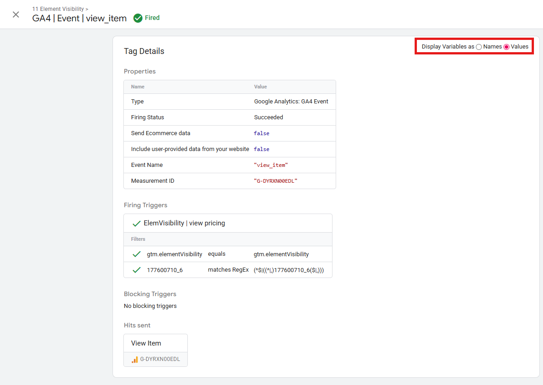Image resolution: width=543 pixels, height=385 pixels.
Task: Click the Event Name property label
Action: pos(147,165)
